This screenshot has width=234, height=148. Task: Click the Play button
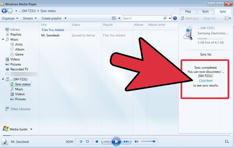116,141
